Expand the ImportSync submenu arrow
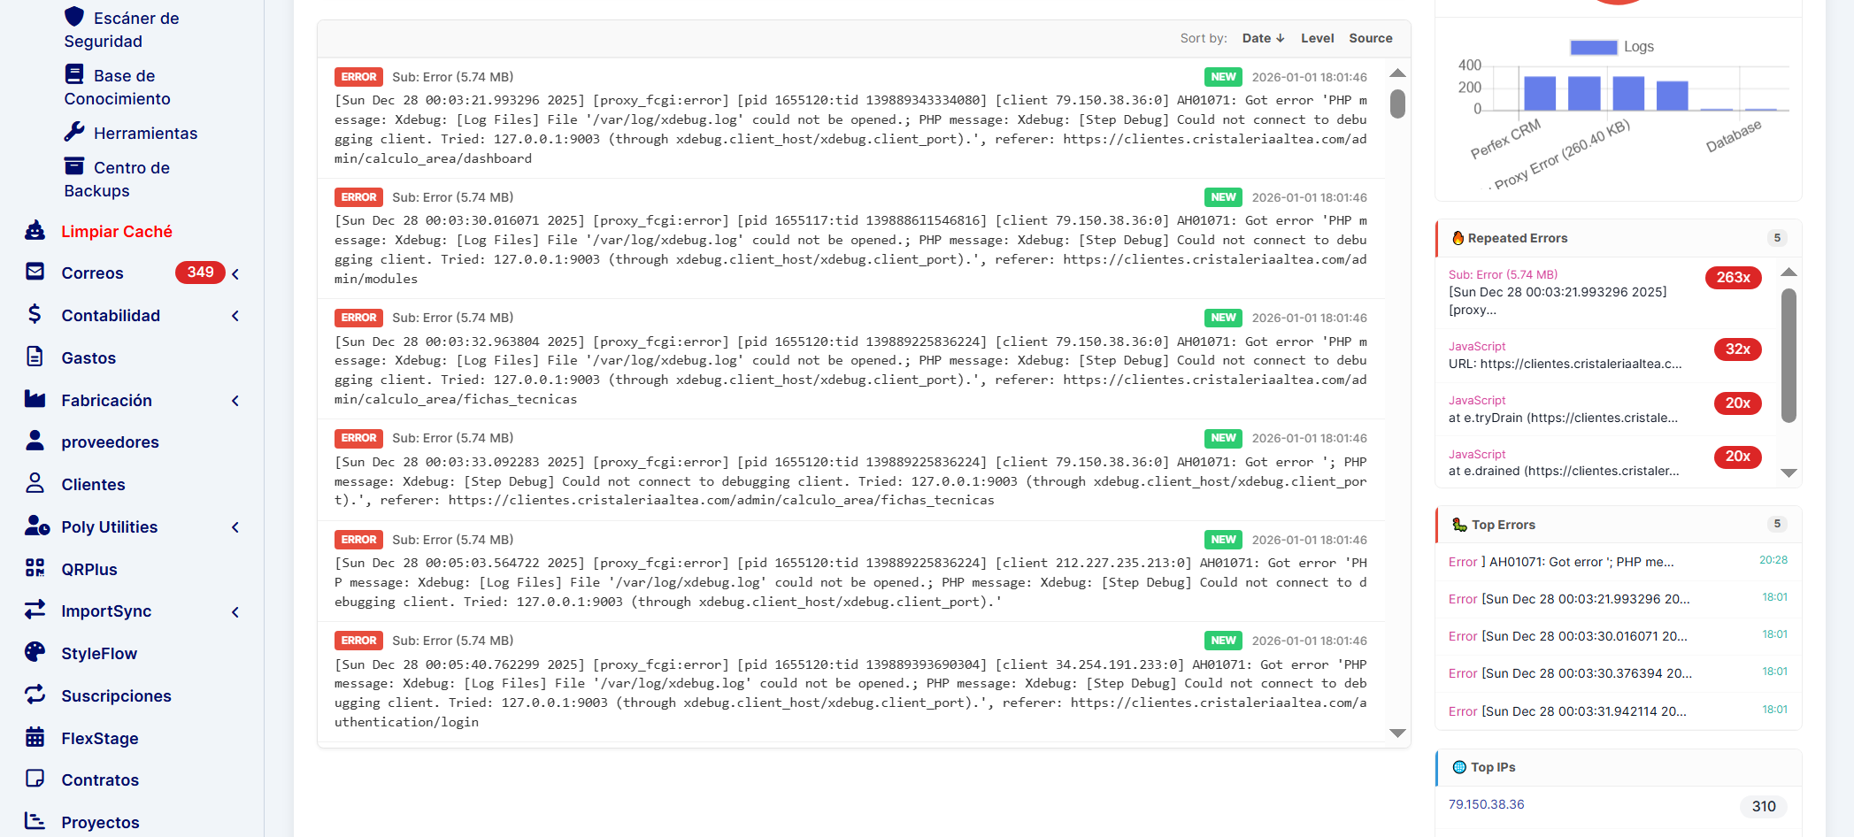Viewport: 1854px width, 837px height. click(x=235, y=611)
